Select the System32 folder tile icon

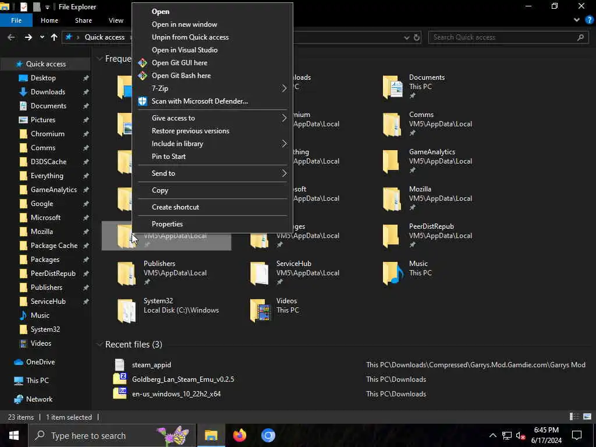point(127,310)
